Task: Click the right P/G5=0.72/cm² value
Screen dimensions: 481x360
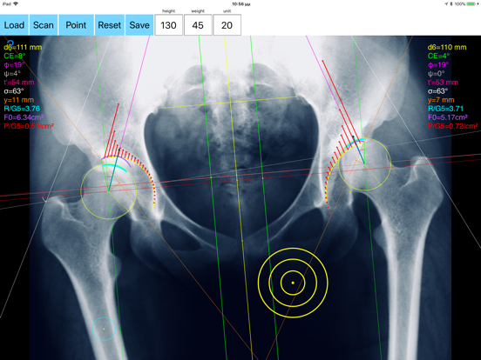Action: 453,126
